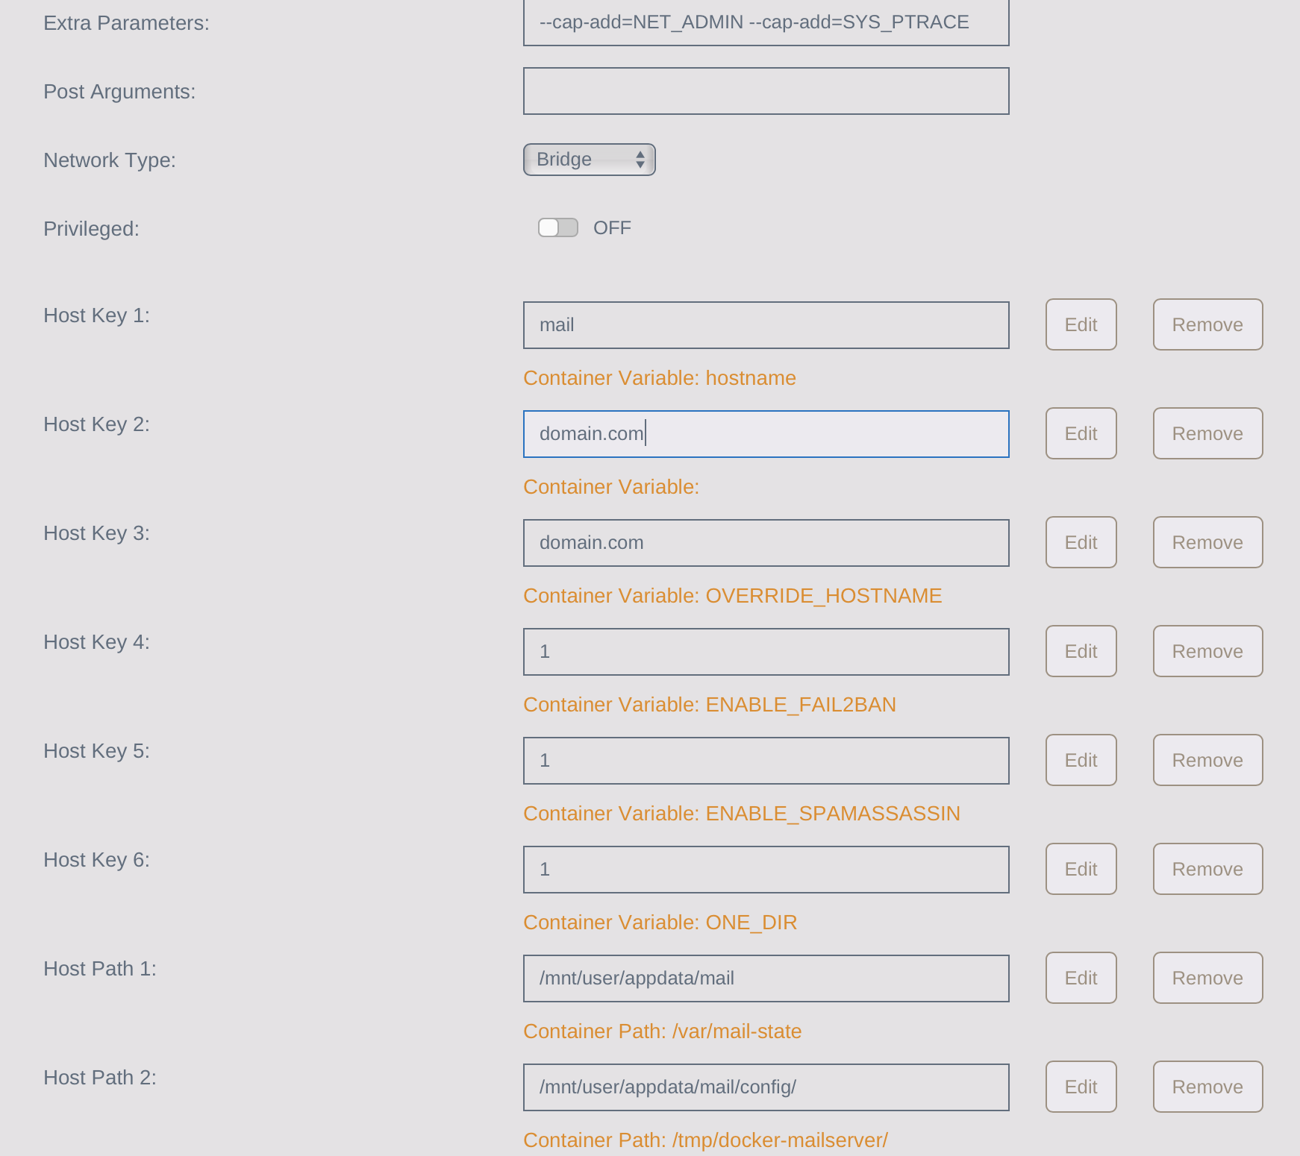
Task: Remove the ENABLE_FAIL2BAN Host Key 4
Action: pyautogui.click(x=1208, y=651)
